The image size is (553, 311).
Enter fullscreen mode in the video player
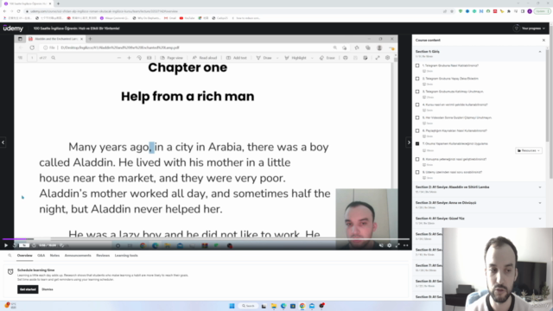[397, 245]
